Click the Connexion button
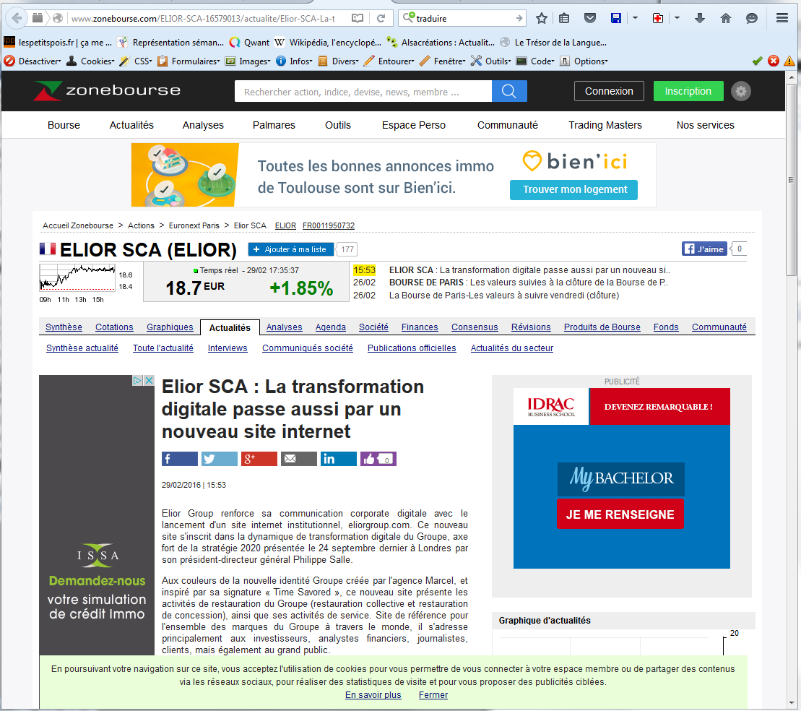The height and width of the screenshot is (711, 801). (x=609, y=91)
